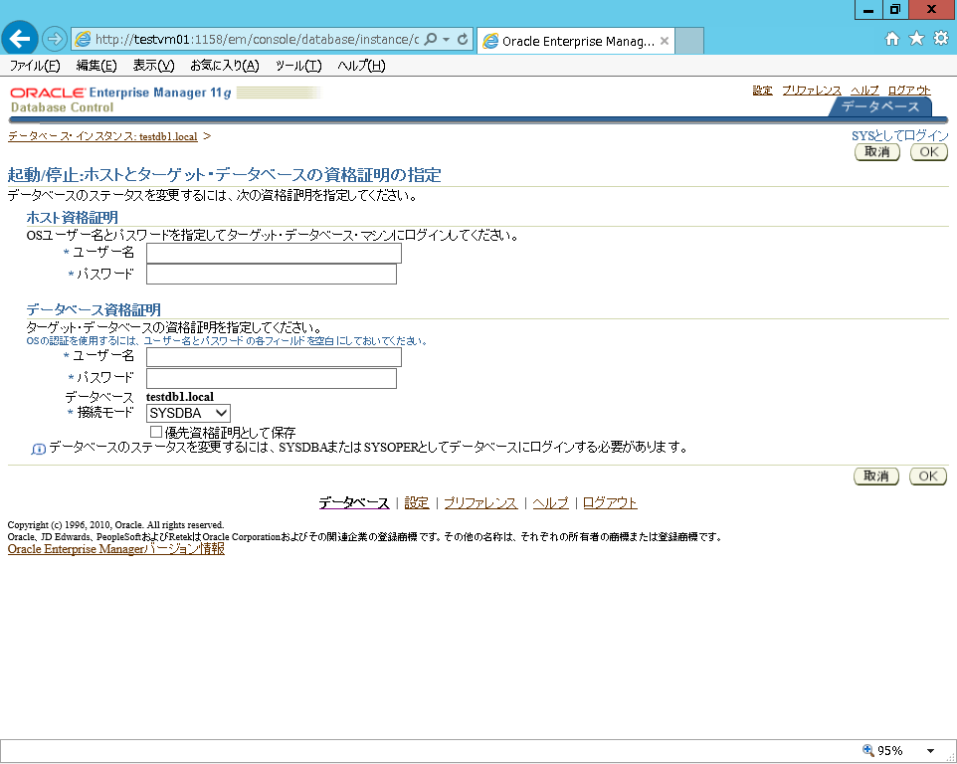Click the browser Forward arrow button
Image resolution: width=957 pixels, height=764 pixels.
[55, 39]
